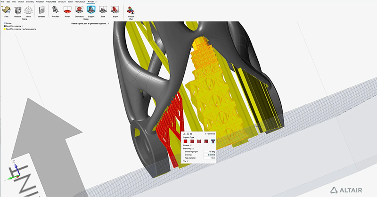Click the highlighted Support tool
Image resolution: width=377 pixels, height=197 pixels.
91,11
